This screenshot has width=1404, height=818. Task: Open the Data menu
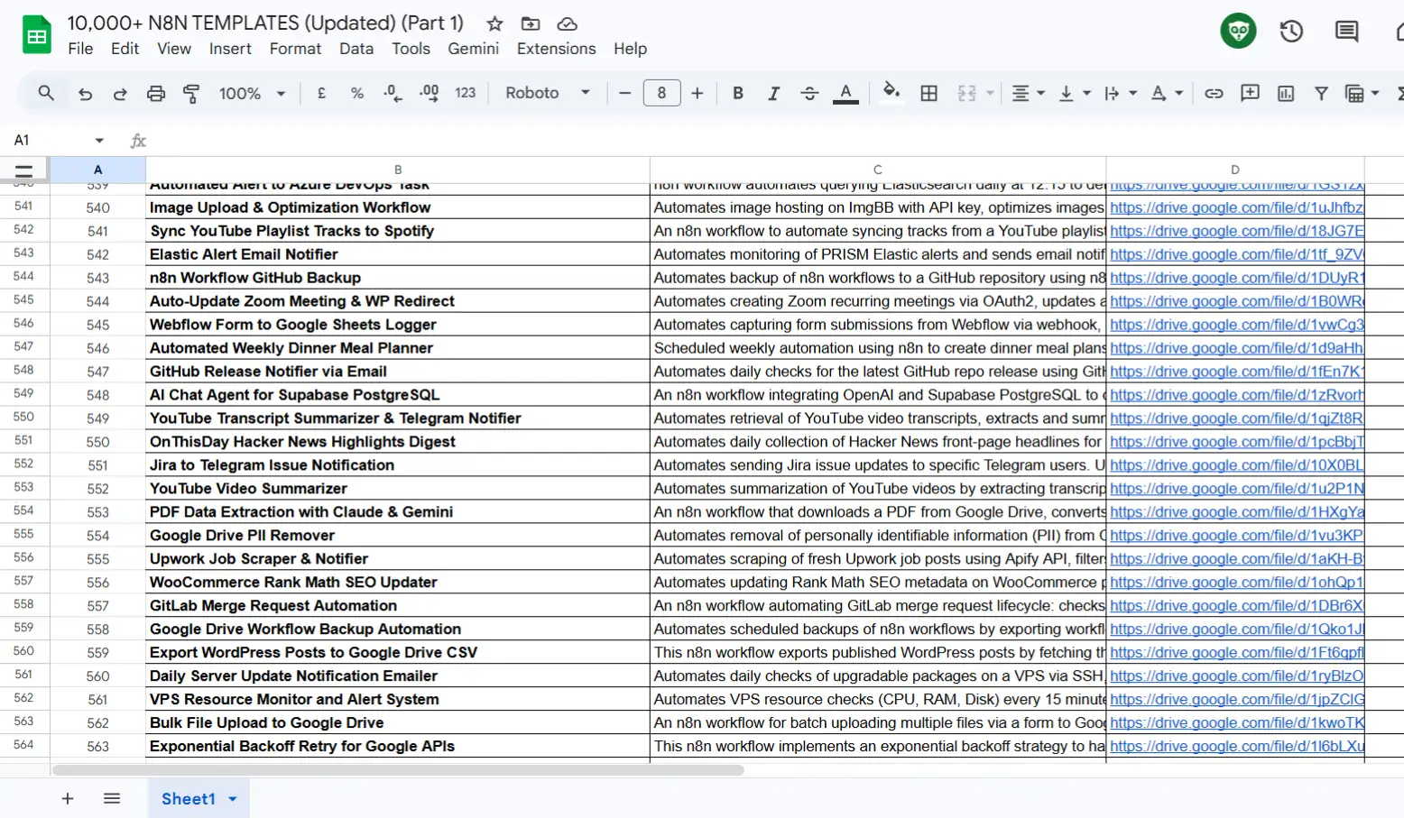click(356, 49)
